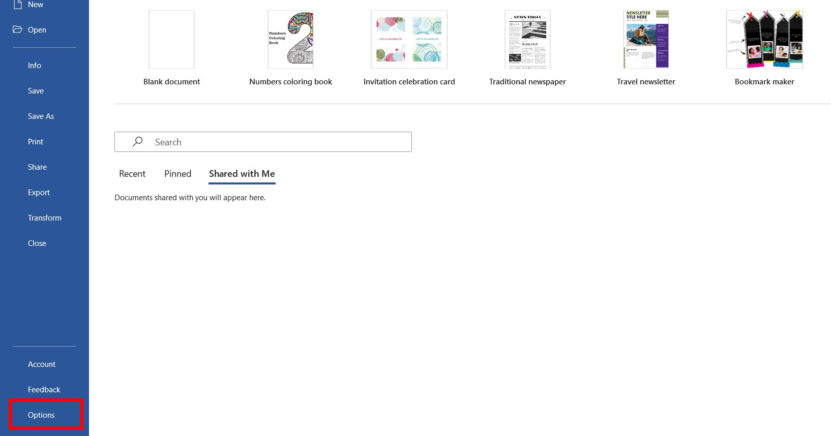Open the Travel newsletter template thumbnail
Image resolution: width=831 pixels, height=436 pixels.
point(646,39)
